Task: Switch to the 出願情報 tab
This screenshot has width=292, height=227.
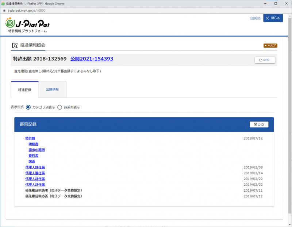Action: tap(52, 89)
